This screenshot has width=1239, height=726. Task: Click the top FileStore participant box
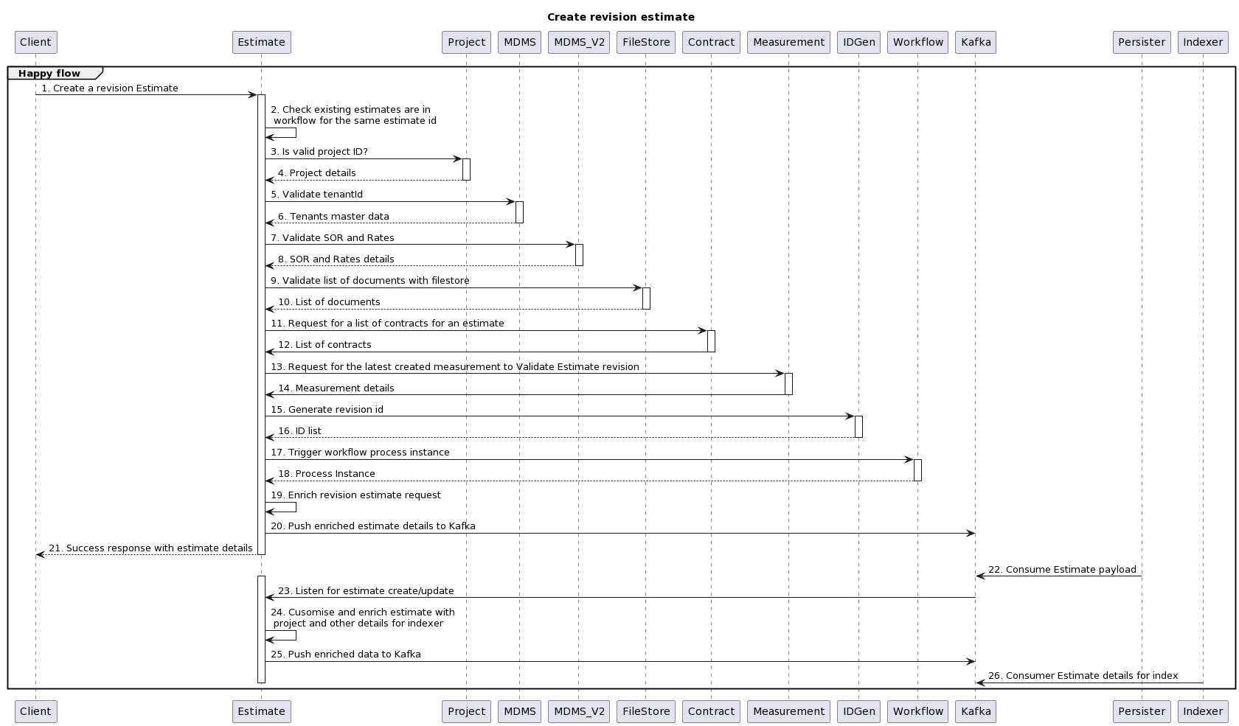point(646,42)
